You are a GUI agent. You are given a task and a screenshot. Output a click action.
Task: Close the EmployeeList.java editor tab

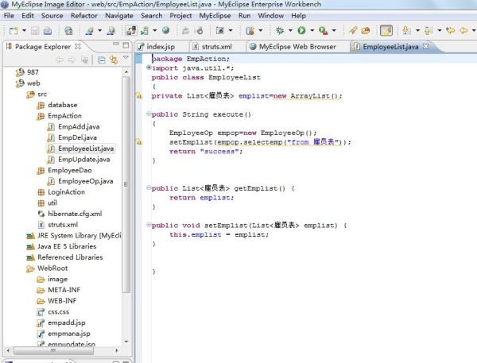point(426,47)
